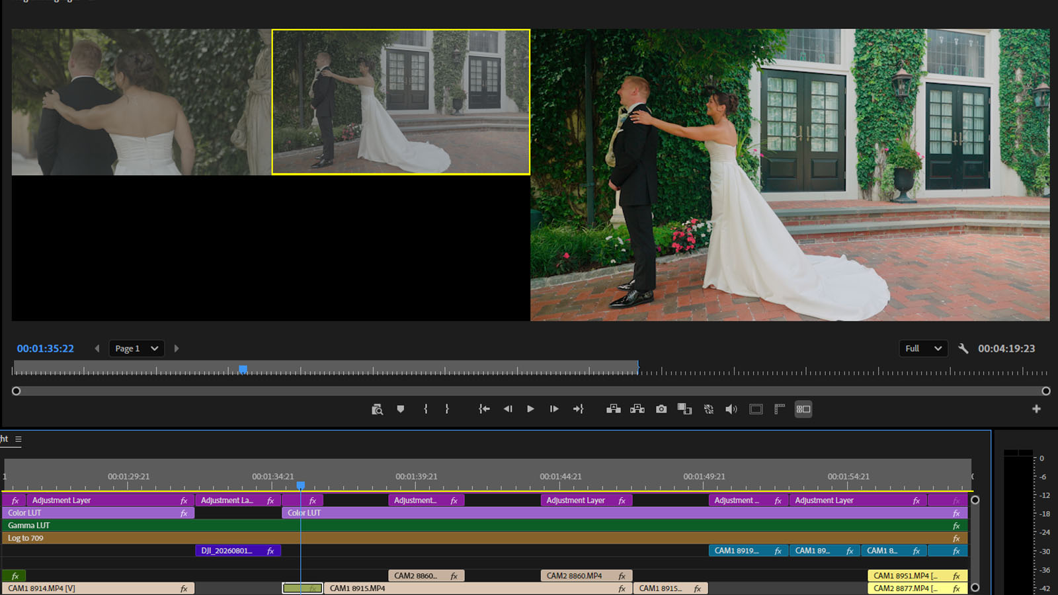Toggle the speaker audio icon
The width and height of the screenshot is (1058, 595).
point(731,409)
